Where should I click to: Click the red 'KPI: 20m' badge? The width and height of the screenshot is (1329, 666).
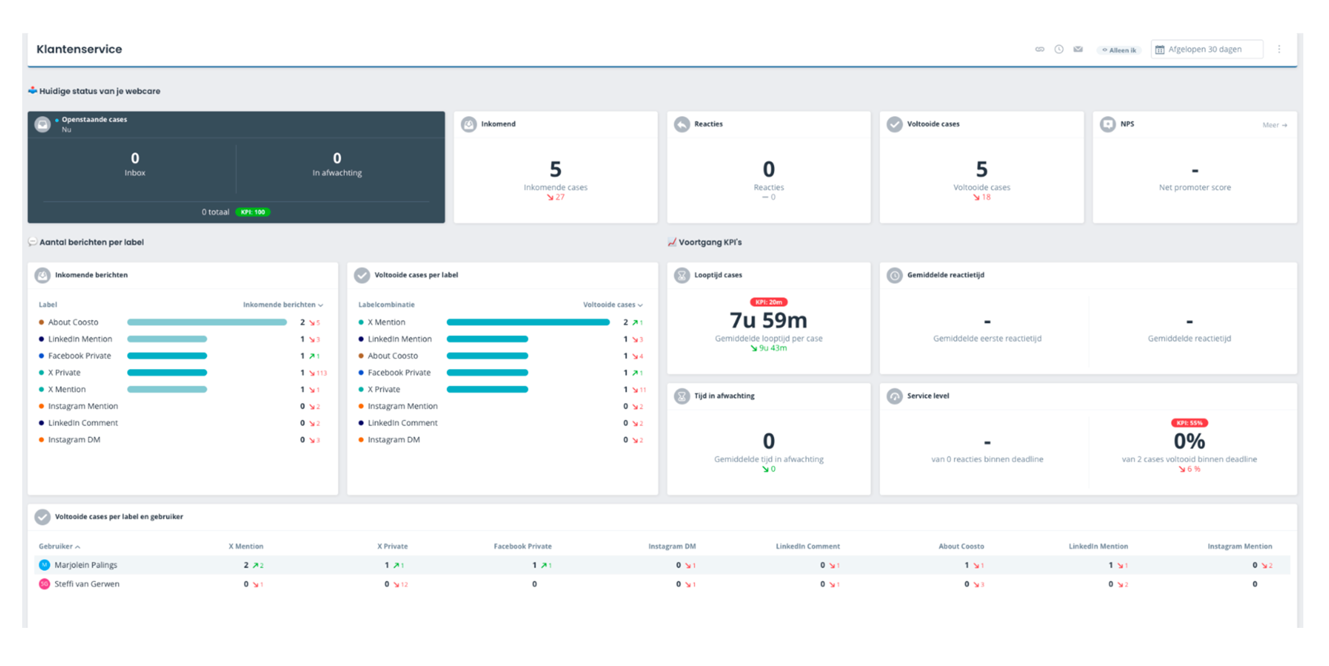click(768, 302)
